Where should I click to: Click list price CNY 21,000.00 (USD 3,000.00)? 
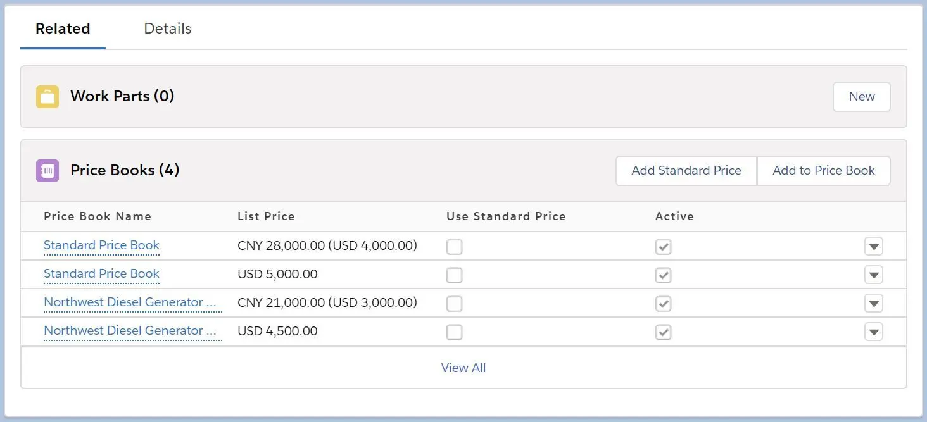pyautogui.click(x=327, y=302)
